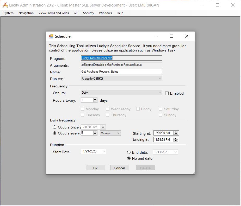Image resolution: width=241 pixels, height=206 pixels.
Task: Close the Scheduler dialog
Action: tap(187, 36)
